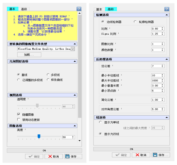
Task: Click 确定 in the left dialog
Action: [34, 156]
